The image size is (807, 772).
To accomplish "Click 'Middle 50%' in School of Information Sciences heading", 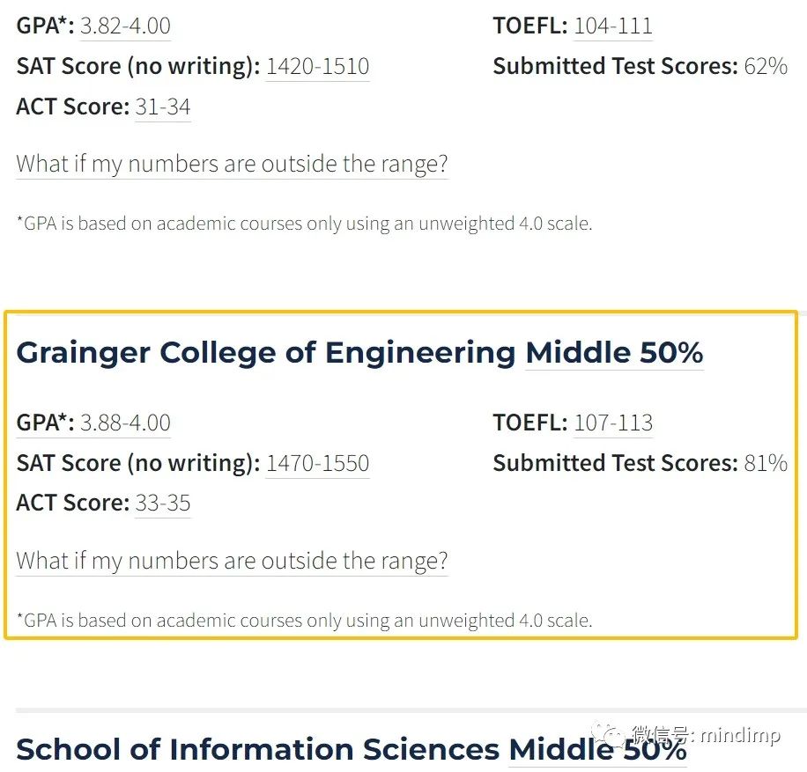I will click(598, 749).
